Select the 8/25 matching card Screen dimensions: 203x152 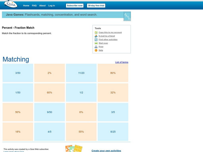coord(113,132)
